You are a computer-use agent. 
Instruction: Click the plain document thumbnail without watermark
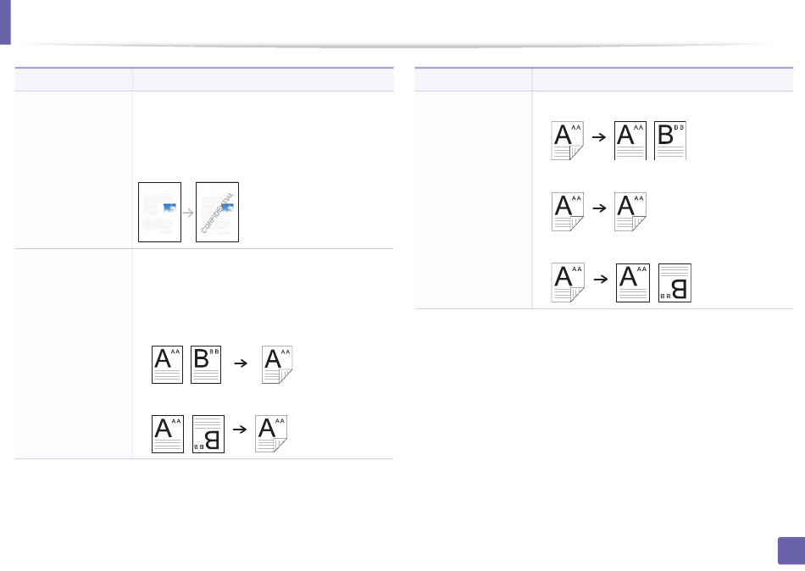click(159, 212)
